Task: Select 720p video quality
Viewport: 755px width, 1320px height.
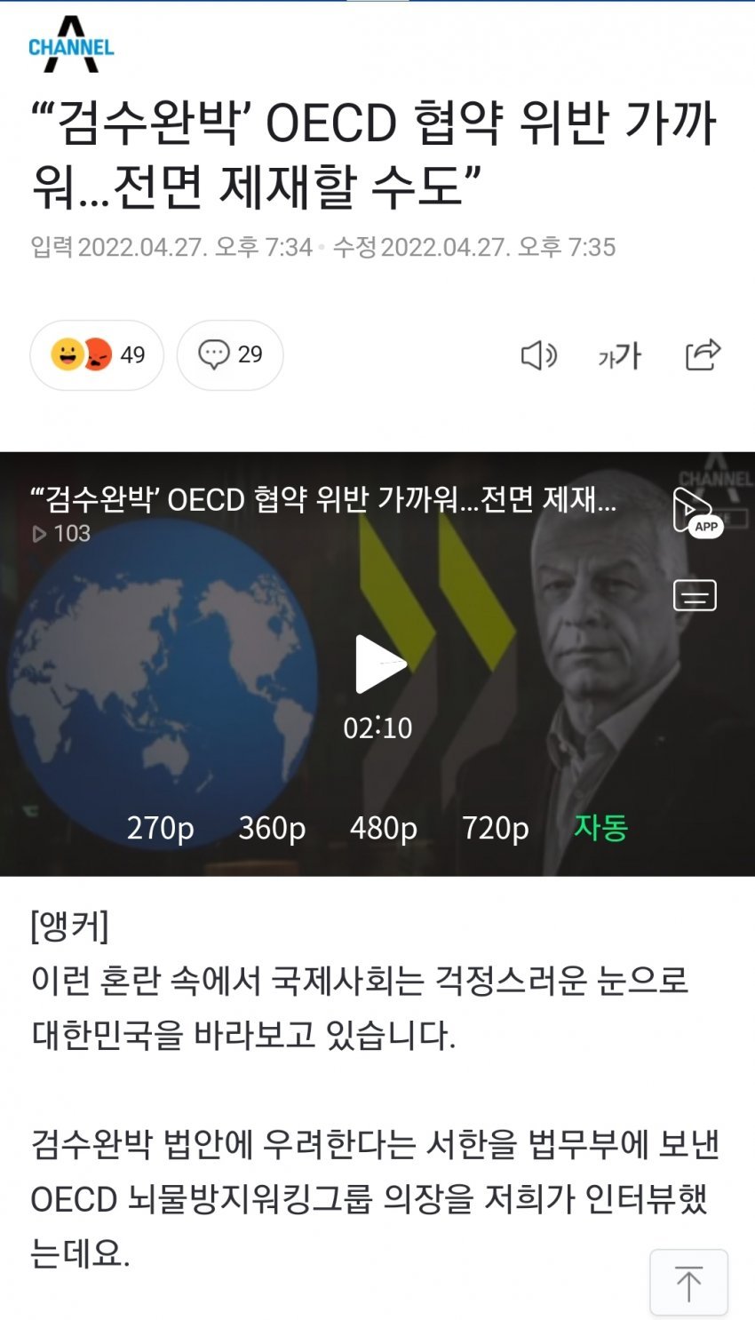Action: [x=495, y=828]
